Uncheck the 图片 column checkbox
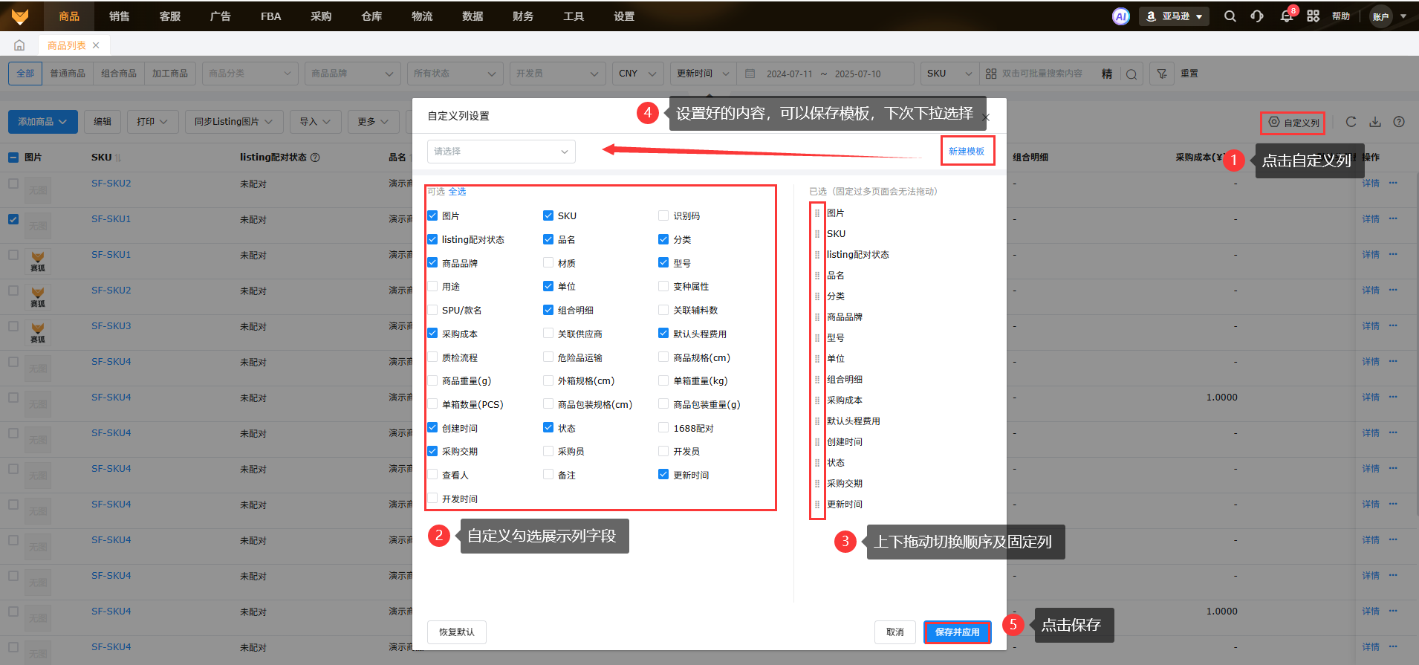 pos(432,215)
